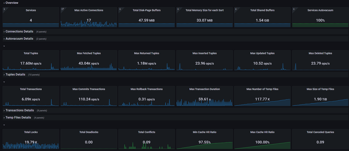This screenshot has height=151, width=349.
Task: Collapse the untitled row chevron above Total Tuples
Action: point(4,46)
